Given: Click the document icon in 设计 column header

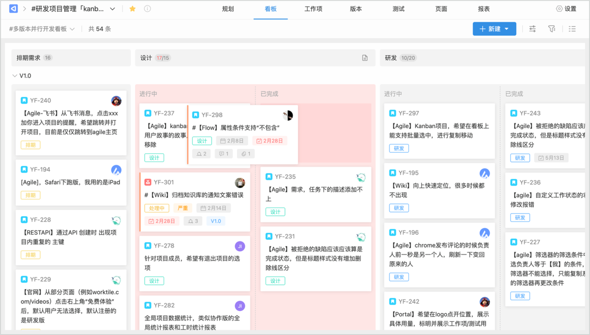Looking at the screenshot, I should [365, 58].
